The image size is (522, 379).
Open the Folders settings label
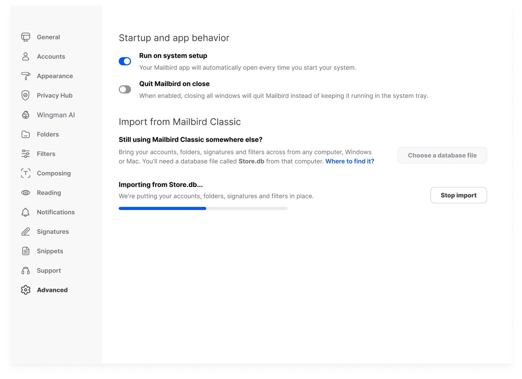coord(48,134)
